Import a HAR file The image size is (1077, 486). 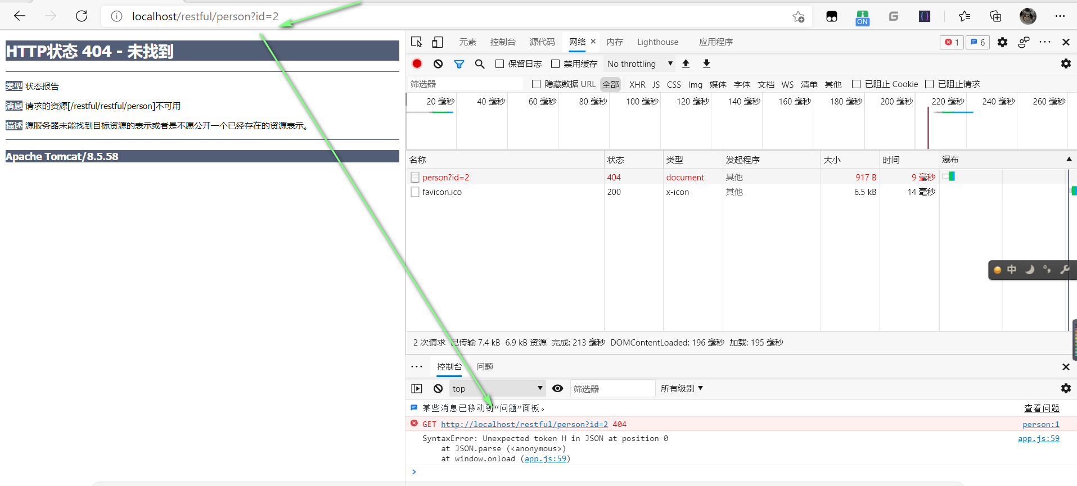pos(686,64)
